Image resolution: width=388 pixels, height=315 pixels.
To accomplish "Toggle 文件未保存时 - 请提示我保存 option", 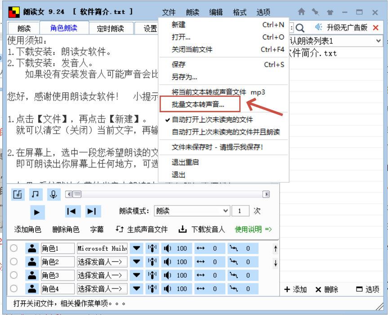I will pos(217,147).
